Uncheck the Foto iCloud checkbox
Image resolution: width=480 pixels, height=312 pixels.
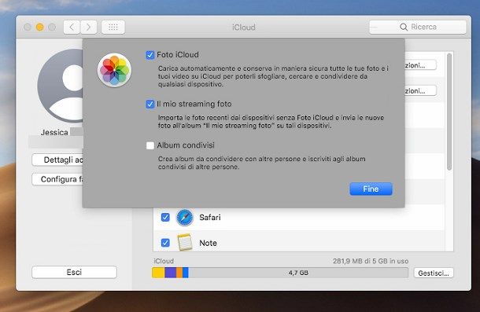point(150,55)
